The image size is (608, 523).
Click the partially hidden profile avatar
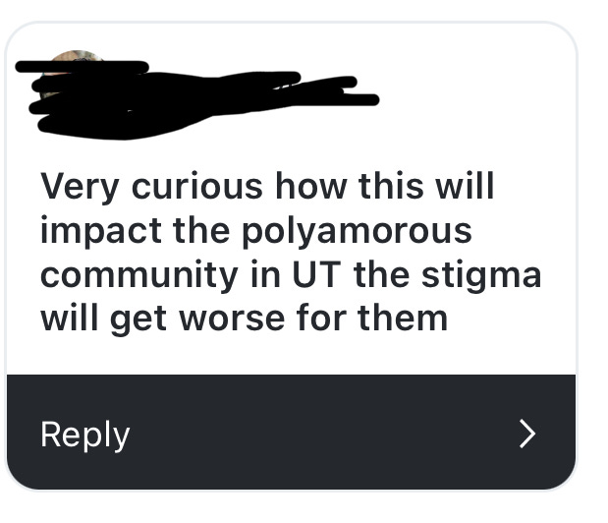click(74, 72)
